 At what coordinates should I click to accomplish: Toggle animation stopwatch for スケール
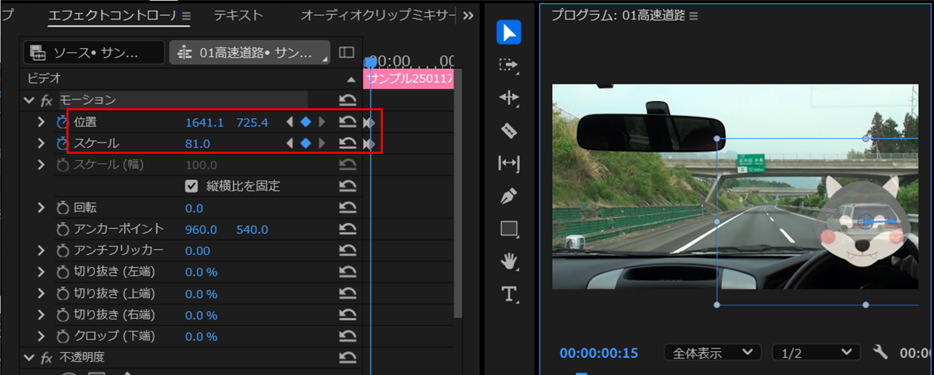tap(62, 143)
